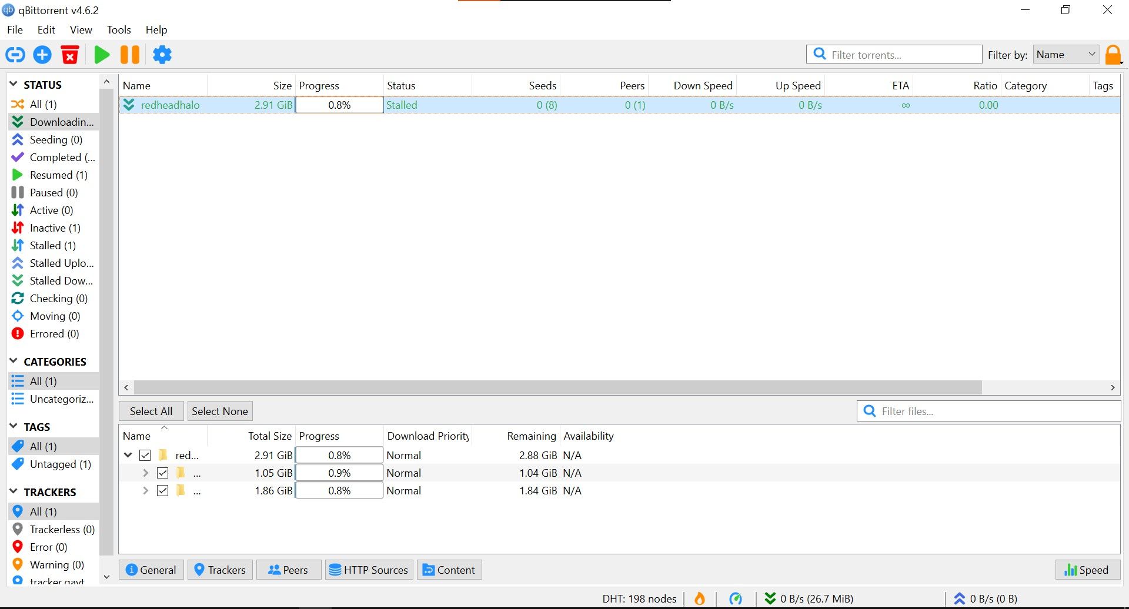
Task: Open the Filter by Name dropdown
Action: pyautogui.click(x=1065, y=54)
